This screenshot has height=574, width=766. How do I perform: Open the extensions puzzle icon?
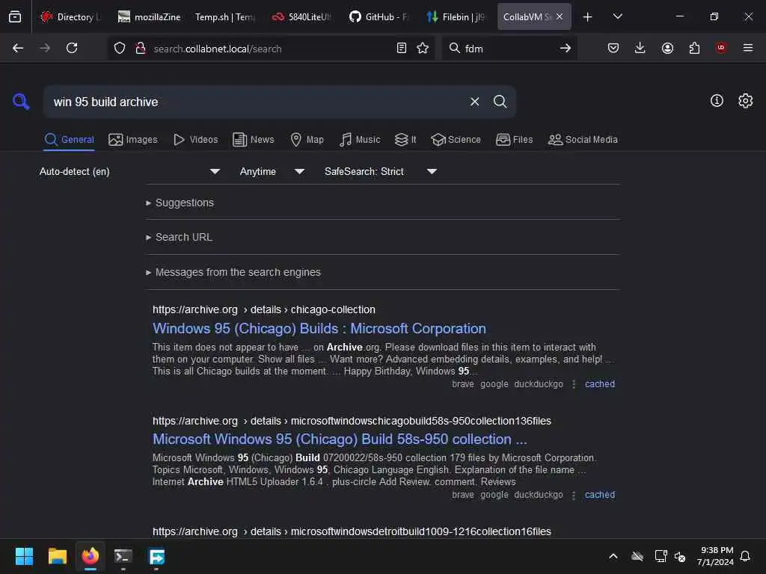click(694, 48)
